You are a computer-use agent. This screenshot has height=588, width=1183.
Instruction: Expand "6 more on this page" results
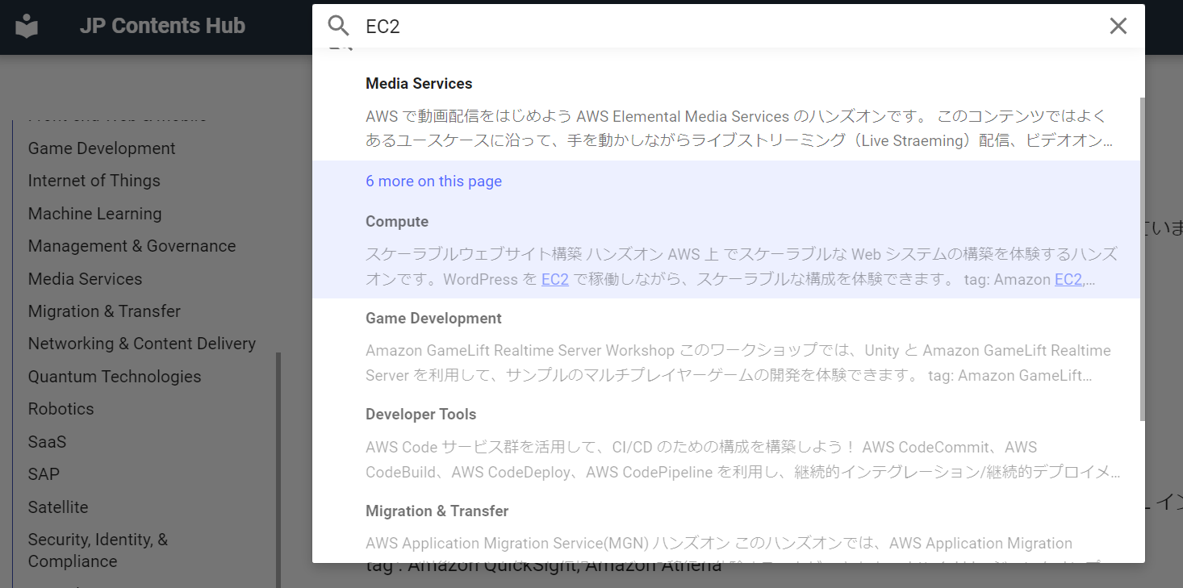point(433,181)
